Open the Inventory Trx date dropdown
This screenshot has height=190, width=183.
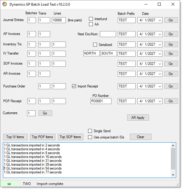[160, 44]
